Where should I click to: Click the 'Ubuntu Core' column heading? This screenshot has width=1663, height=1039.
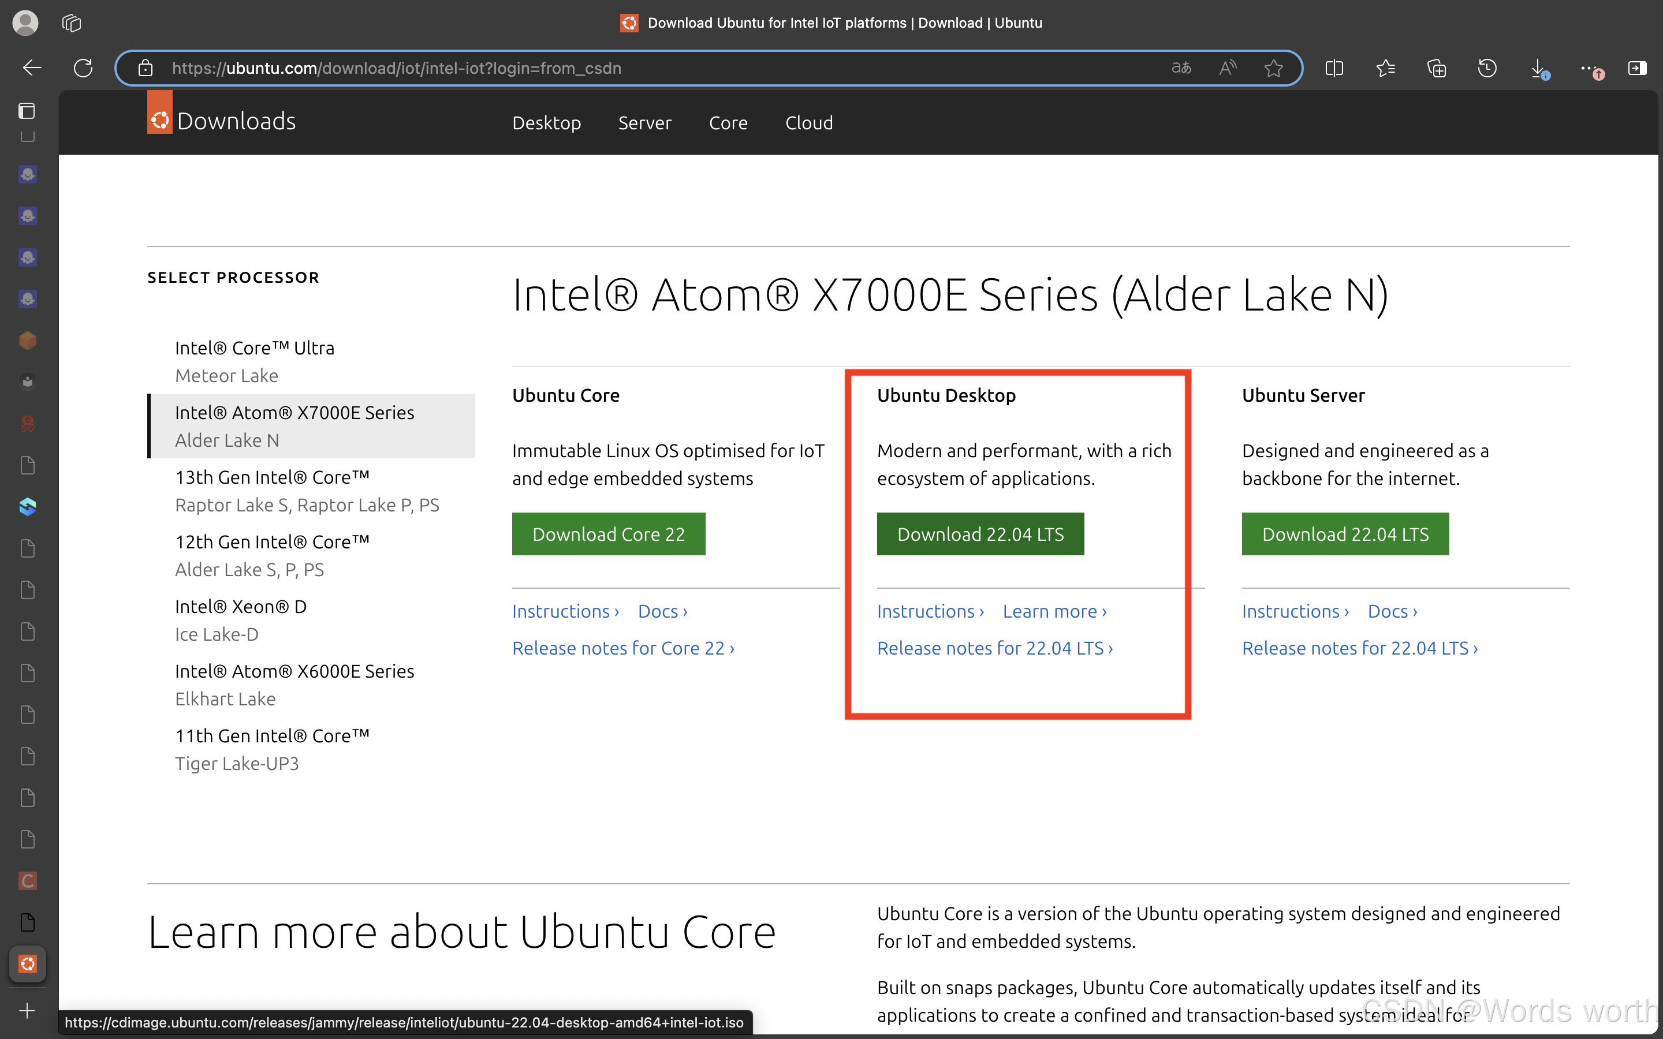coord(565,395)
